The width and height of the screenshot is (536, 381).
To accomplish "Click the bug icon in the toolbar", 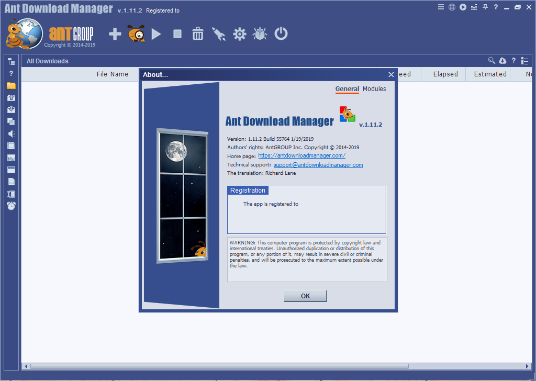I will coord(260,34).
